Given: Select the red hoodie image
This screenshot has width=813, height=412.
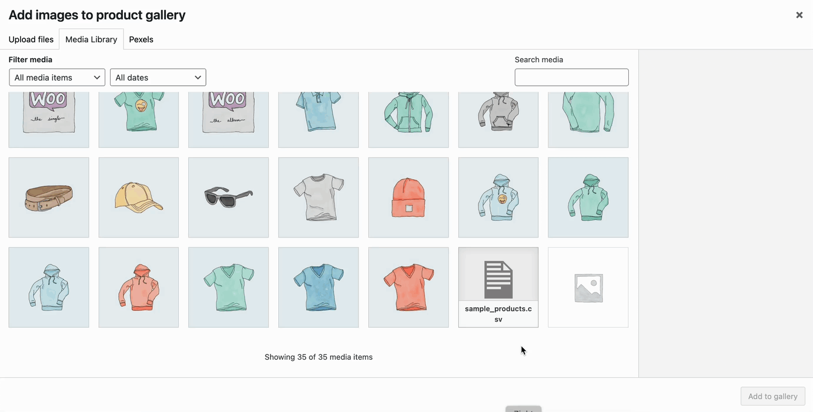Looking at the screenshot, I should coord(138,287).
